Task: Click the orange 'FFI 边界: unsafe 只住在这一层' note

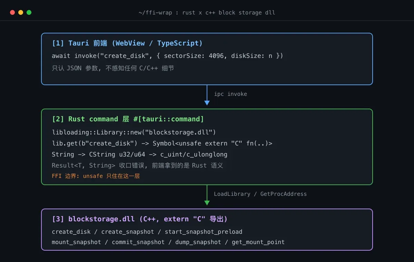Action: pos(96,176)
